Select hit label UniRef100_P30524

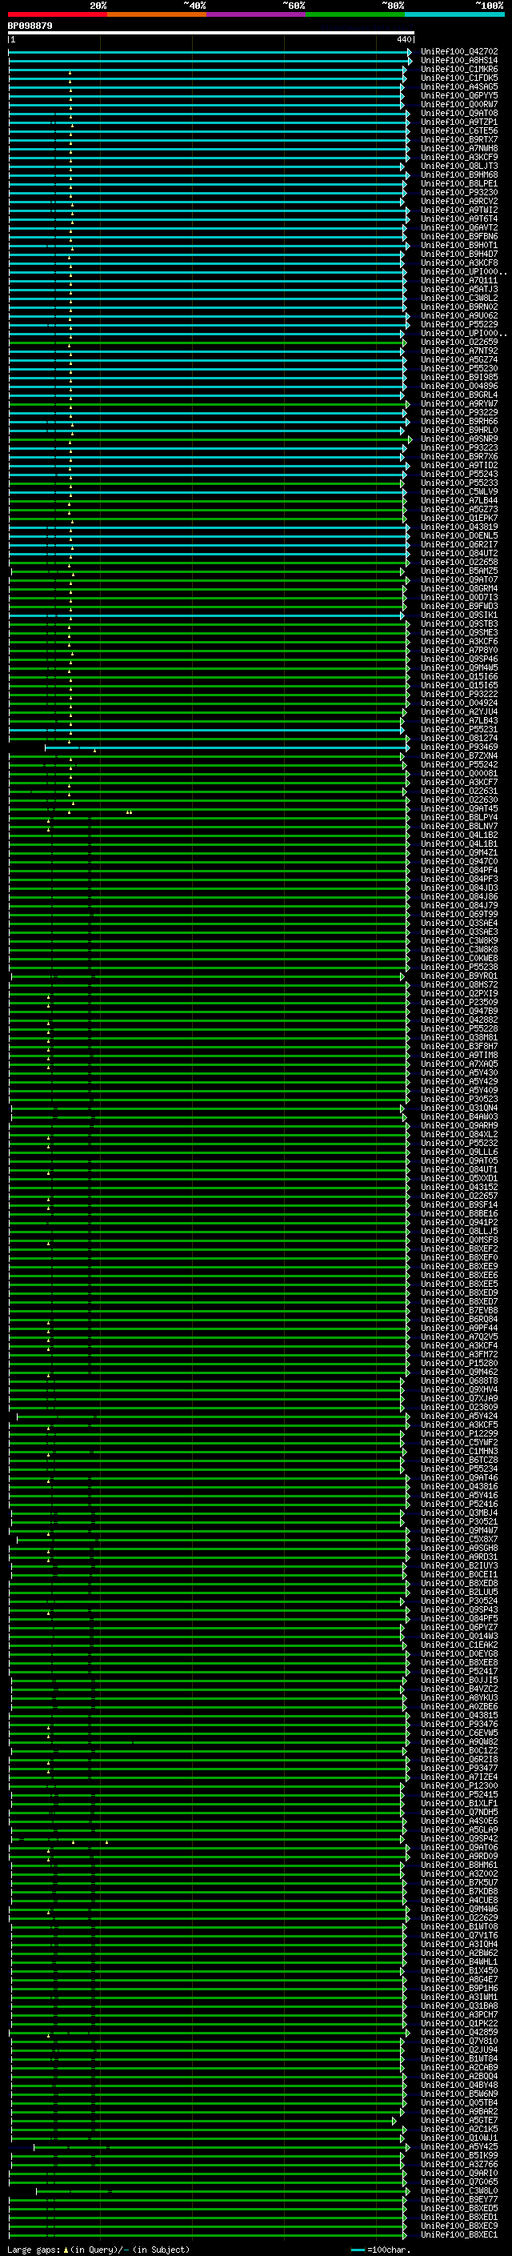[x=459, y=1601]
